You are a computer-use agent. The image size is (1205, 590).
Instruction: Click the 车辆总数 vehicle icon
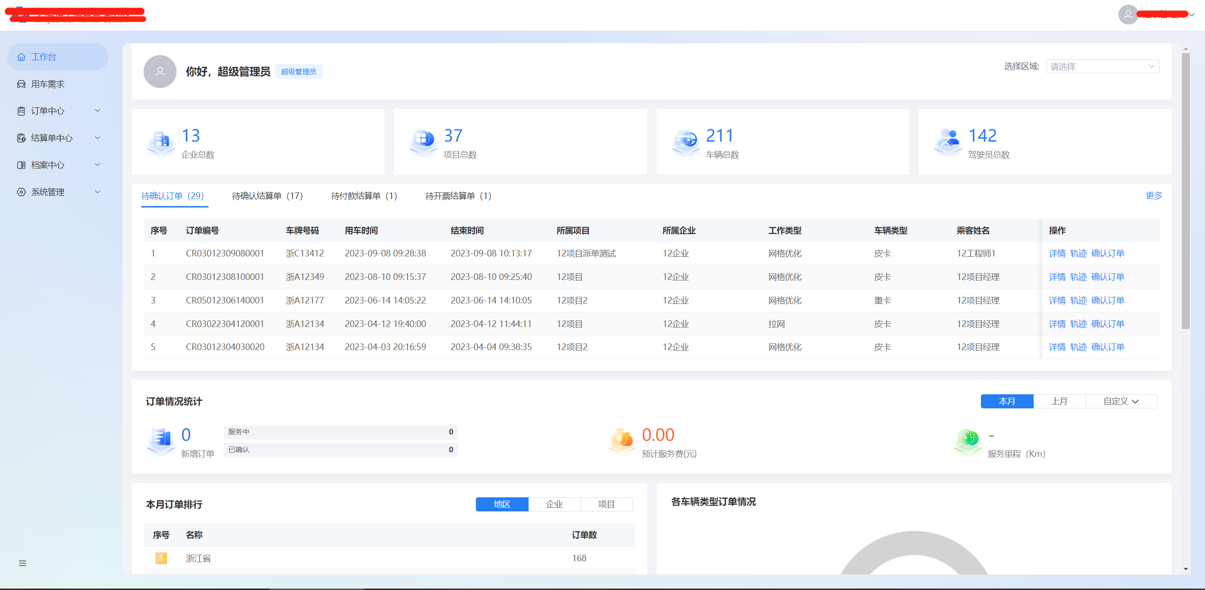click(686, 143)
